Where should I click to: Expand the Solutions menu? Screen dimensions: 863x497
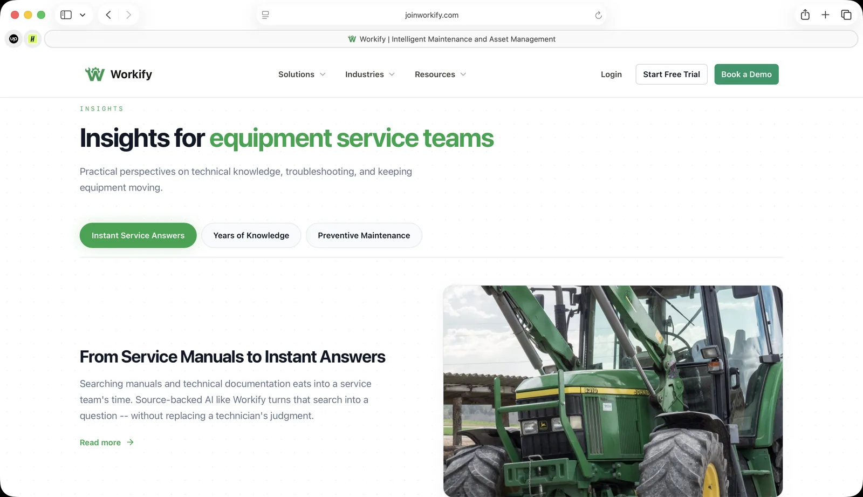tap(302, 74)
